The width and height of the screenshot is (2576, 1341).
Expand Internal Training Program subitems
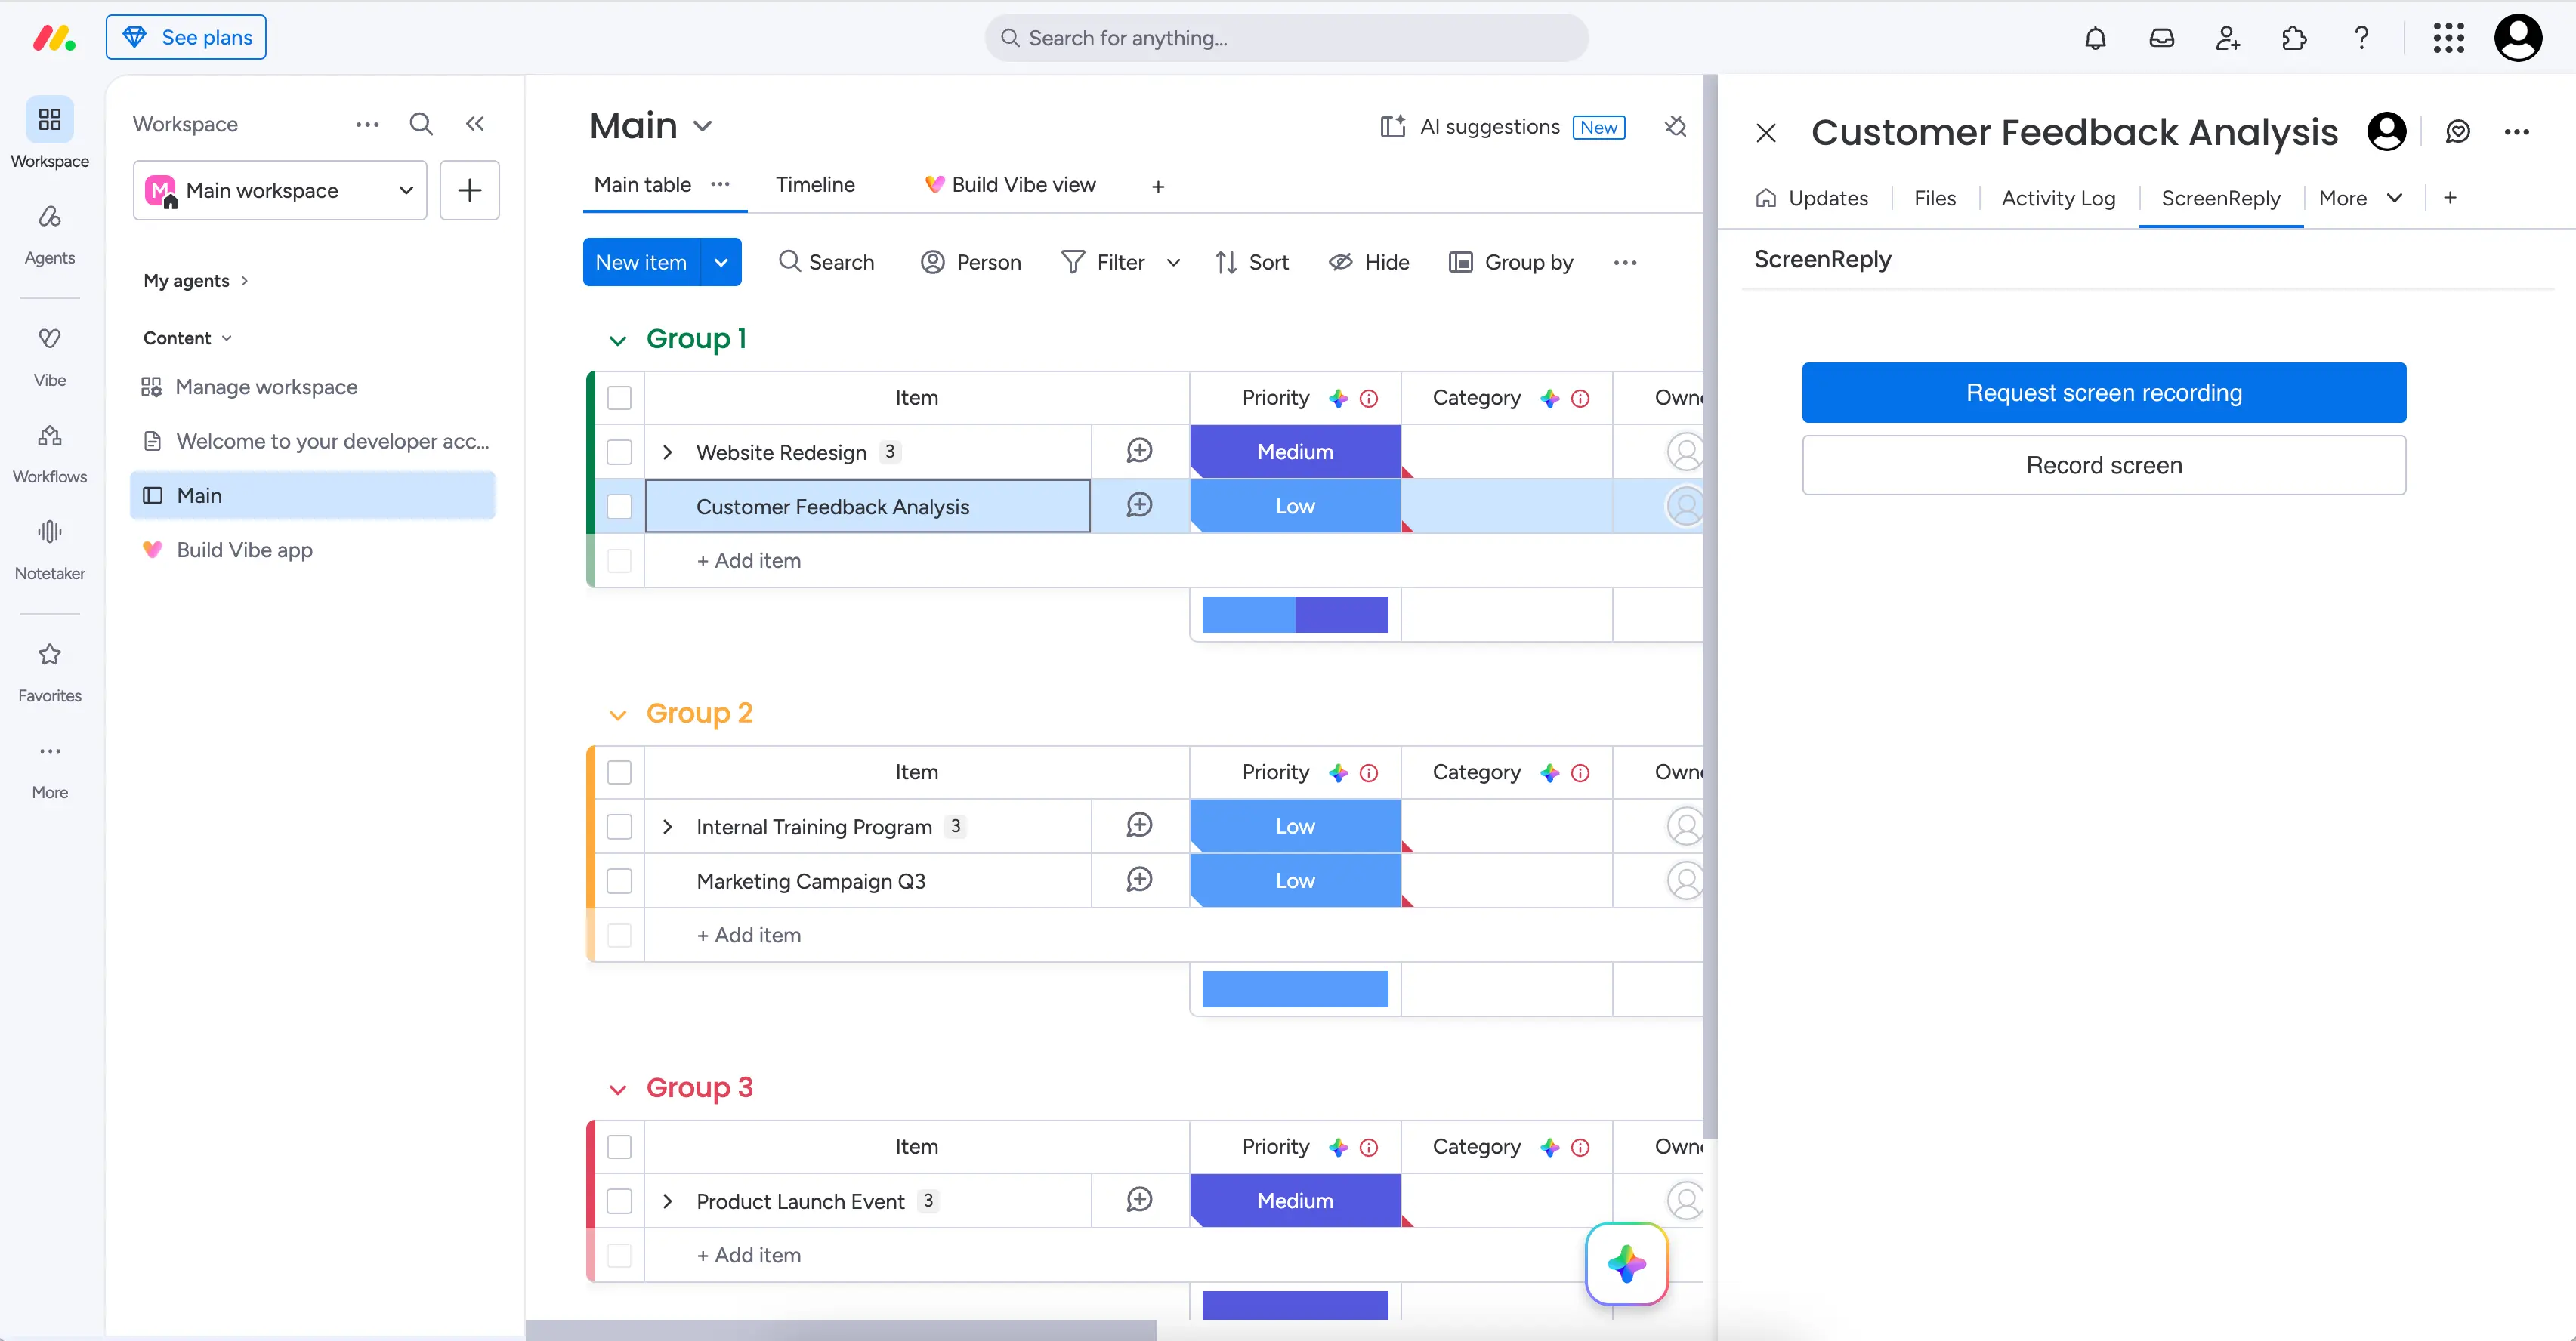tap(668, 826)
